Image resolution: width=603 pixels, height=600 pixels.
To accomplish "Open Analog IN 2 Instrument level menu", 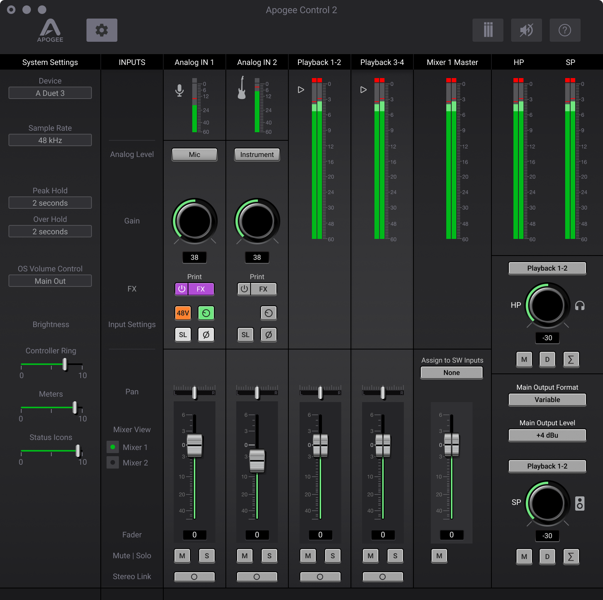I will click(x=257, y=155).
